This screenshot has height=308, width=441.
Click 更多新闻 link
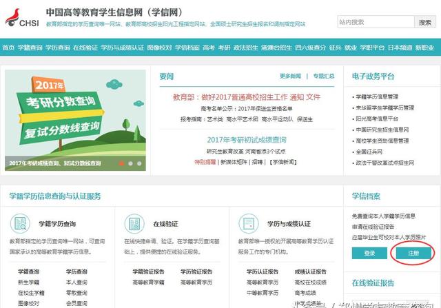[290, 76]
